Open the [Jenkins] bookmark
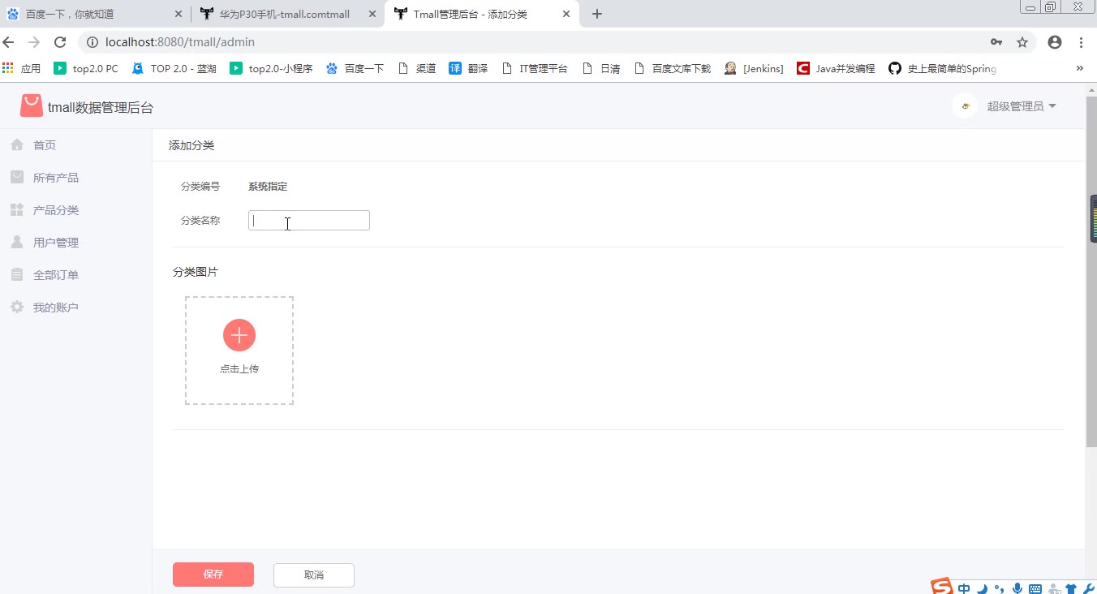 (x=755, y=68)
